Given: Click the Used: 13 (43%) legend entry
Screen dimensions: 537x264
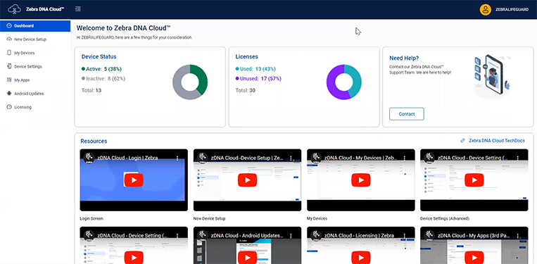Looking at the screenshot, I should click(255, 69).
